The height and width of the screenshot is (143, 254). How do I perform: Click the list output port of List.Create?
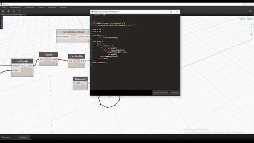point(31,66)
